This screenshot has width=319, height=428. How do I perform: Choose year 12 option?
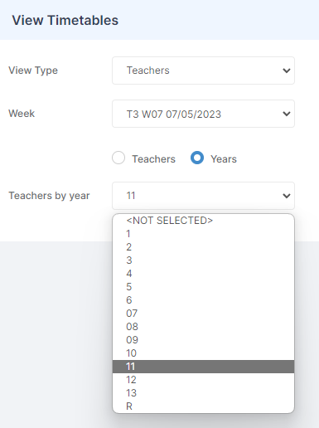[203, 380]
